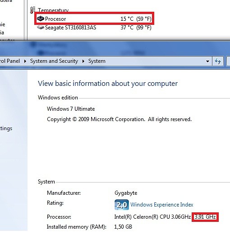
Task: Select the Procesor temperature row
Action: point(94,19)
